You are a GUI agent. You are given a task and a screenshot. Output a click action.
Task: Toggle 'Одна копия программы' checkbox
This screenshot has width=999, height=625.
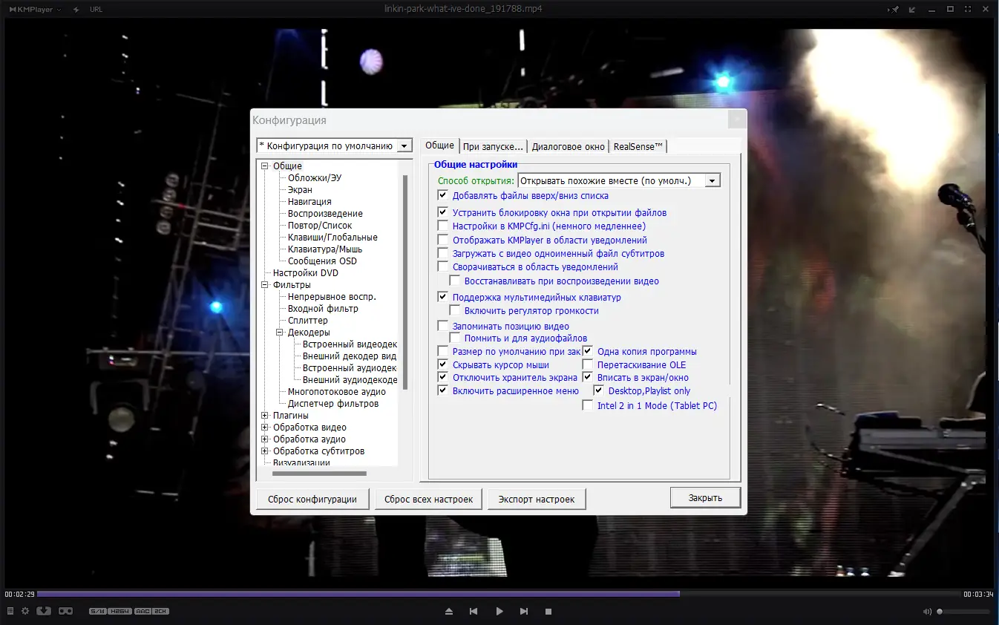588,351
